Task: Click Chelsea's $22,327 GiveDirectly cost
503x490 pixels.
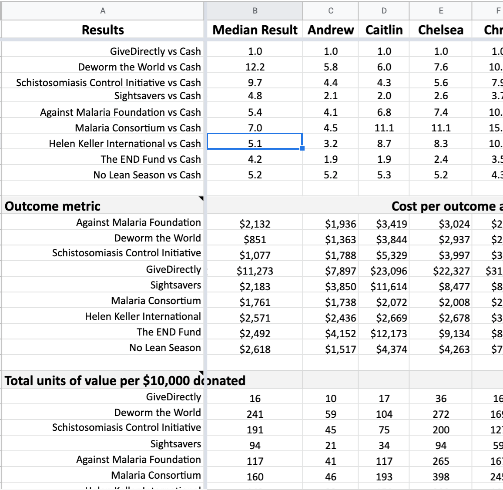Action: 451,271
